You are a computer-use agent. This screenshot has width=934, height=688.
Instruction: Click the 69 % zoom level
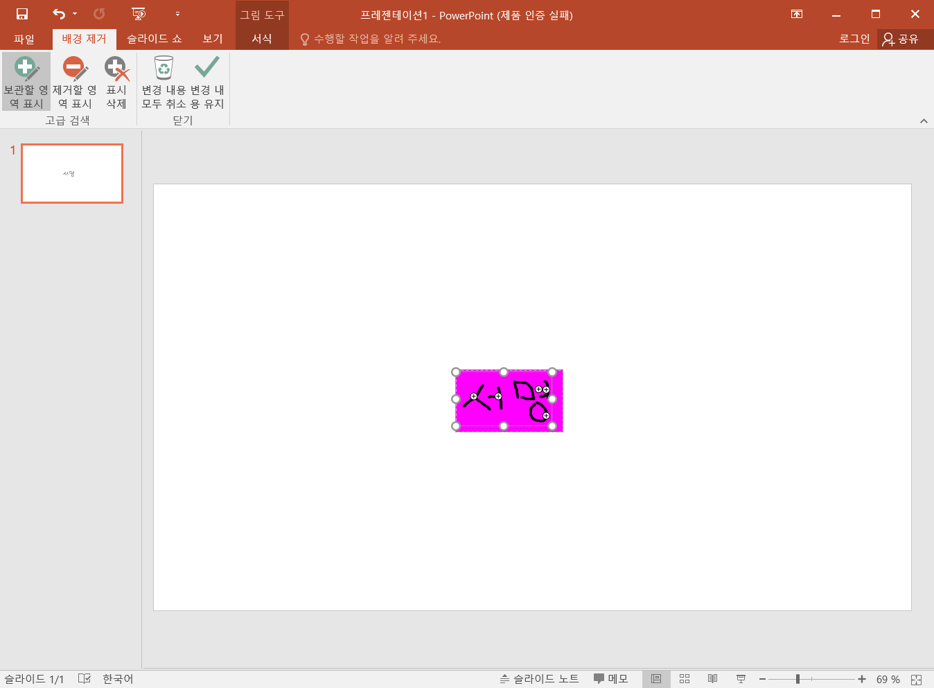[x=888, y=679]
